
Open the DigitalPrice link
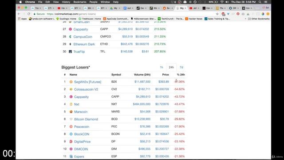82,141
